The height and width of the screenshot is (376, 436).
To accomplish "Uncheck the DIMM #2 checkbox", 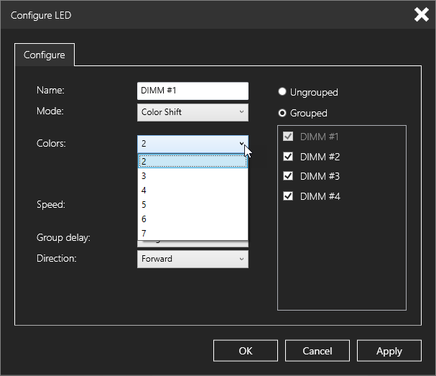I will point(288,157).
